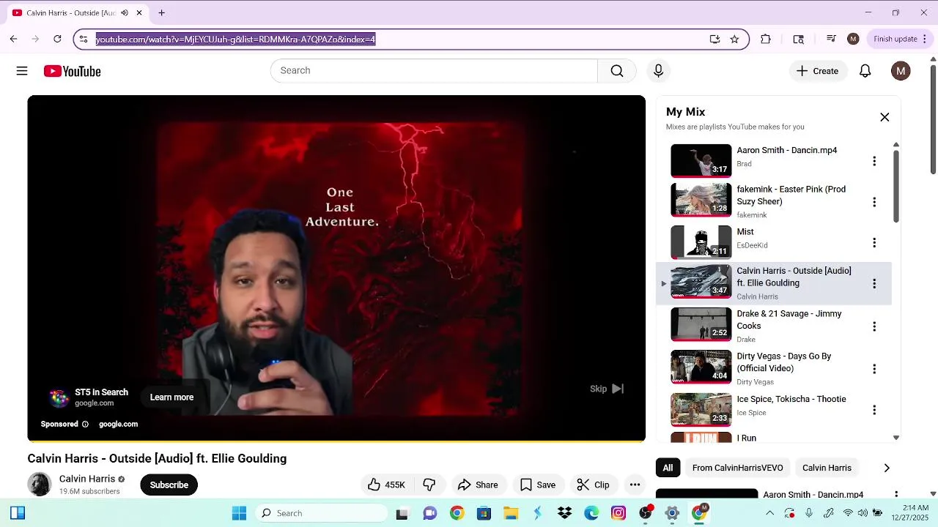Subscribe to Calvin Harris channel
Image resolution: width=938 pixels, height=527 pixels.
pos(169,485)
